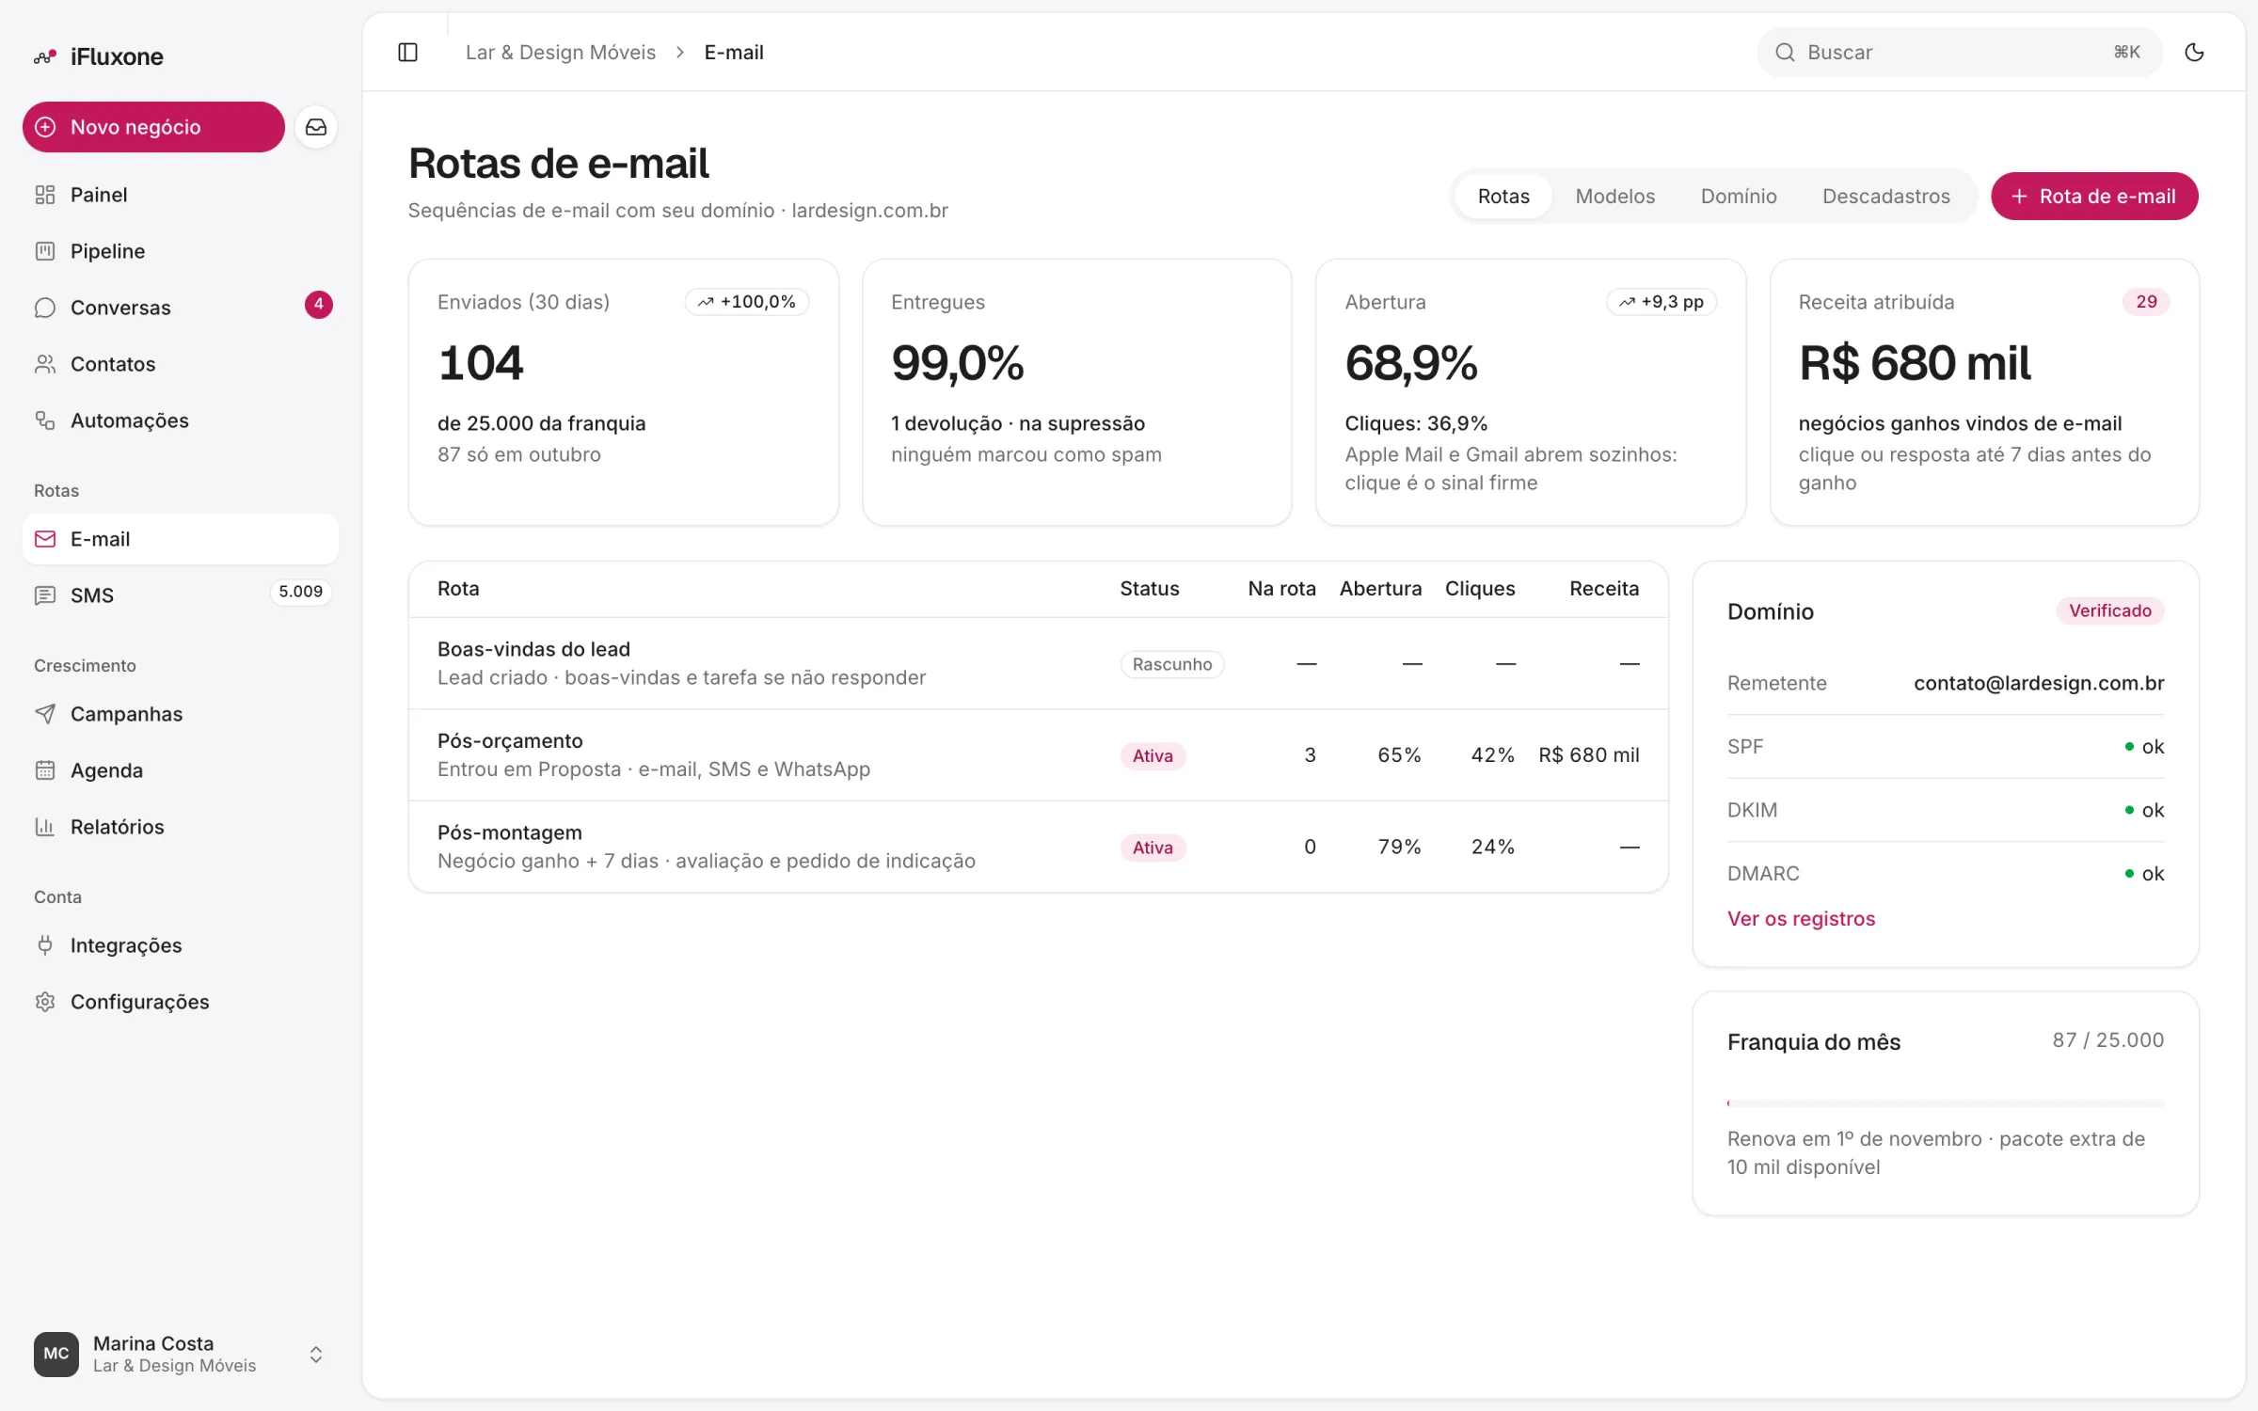Click the Automações workflow icon
Screen dimensions: 2258x1411
pyautogui.click(x=45, y=420)
